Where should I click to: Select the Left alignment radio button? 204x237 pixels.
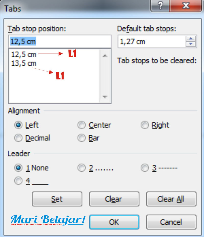click(x=18, y=125)
